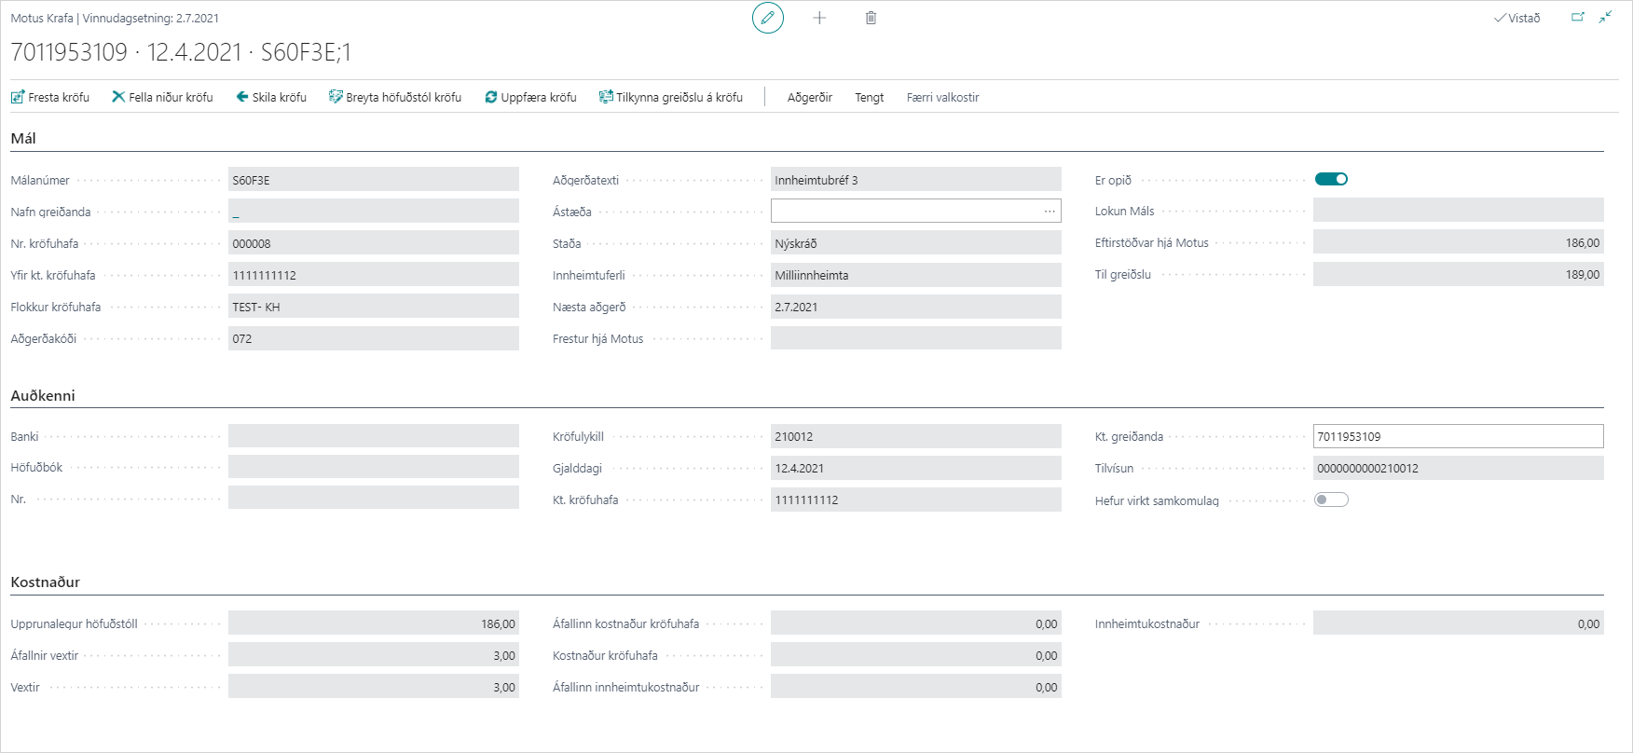Viewport: 1633px width, 753px height.
Task: Click the pencil edit icon
Action: [767, 18]
